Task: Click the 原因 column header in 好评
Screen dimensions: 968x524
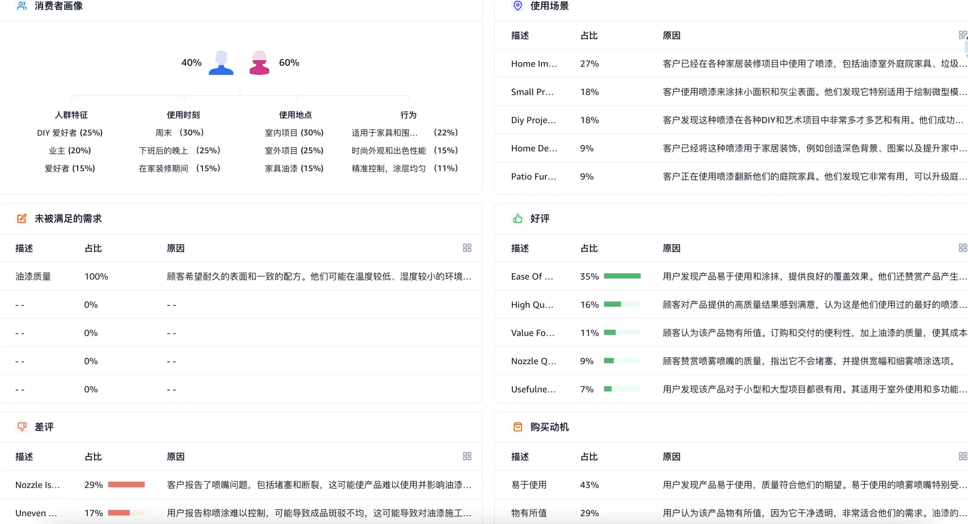Action: pyautogui.click(x=671, y=248)
